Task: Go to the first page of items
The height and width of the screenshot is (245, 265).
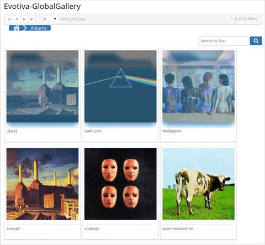Action: point(9,19)
